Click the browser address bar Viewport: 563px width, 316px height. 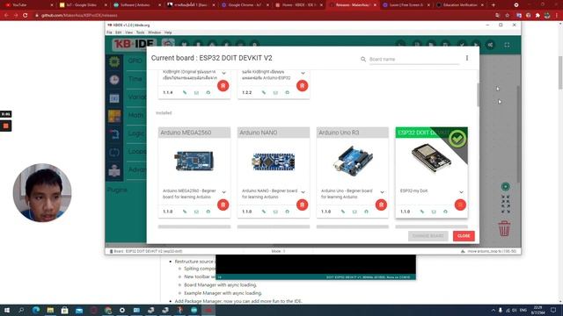[x=264, y=16]
